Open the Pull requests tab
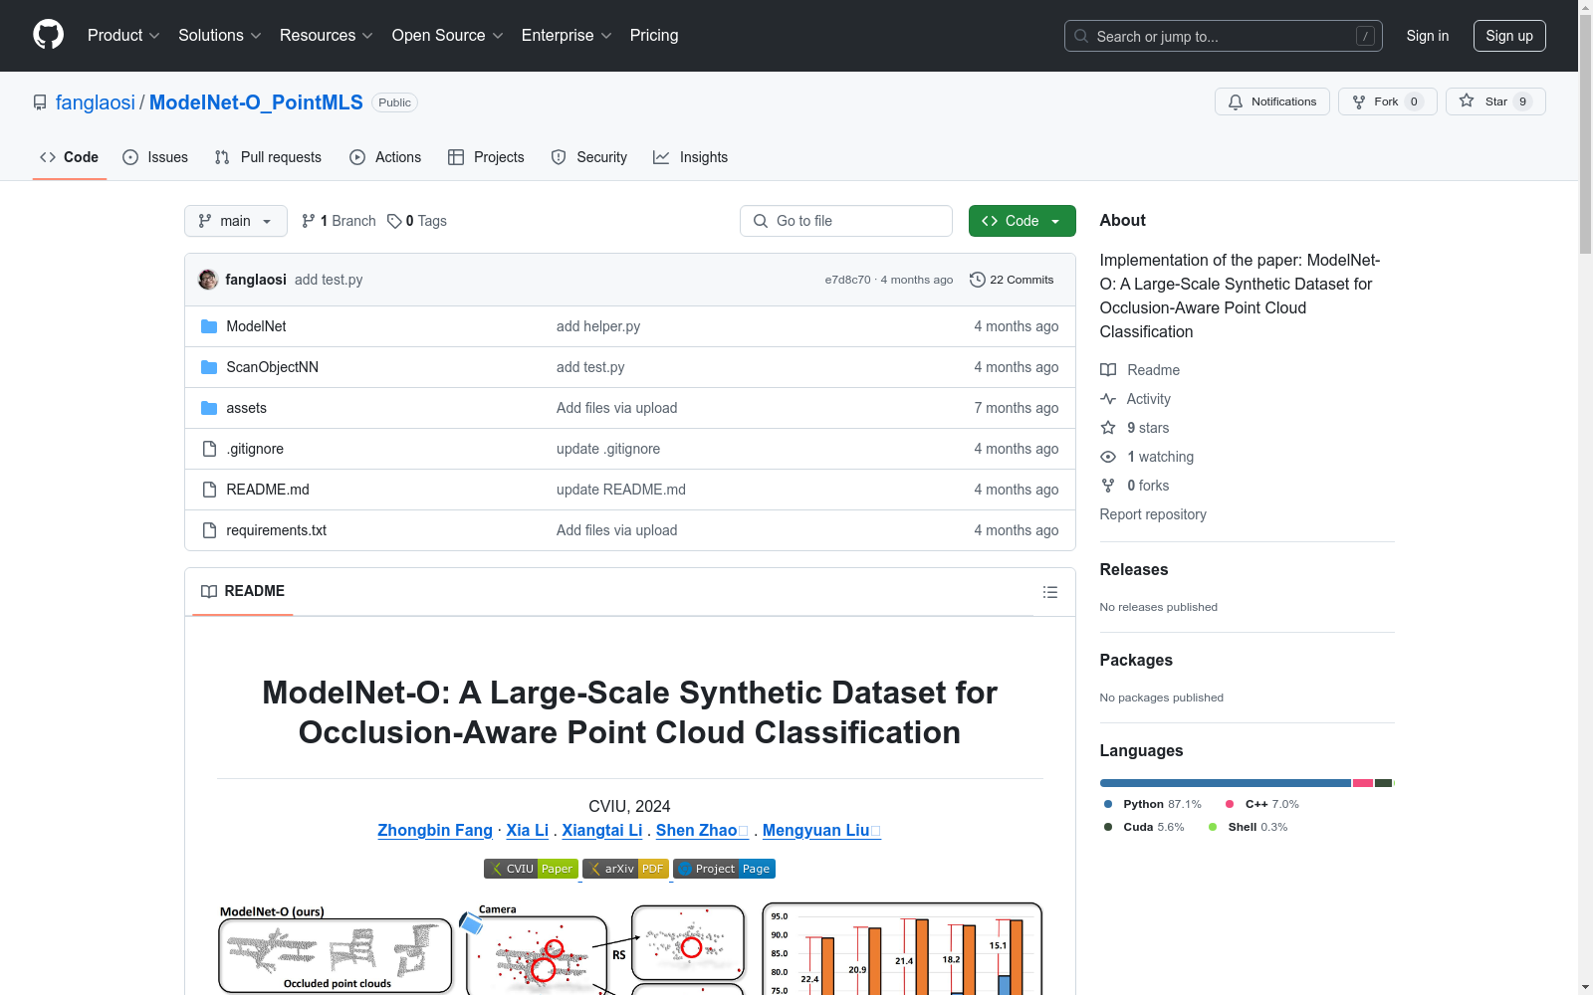 (x=268, y=157)
